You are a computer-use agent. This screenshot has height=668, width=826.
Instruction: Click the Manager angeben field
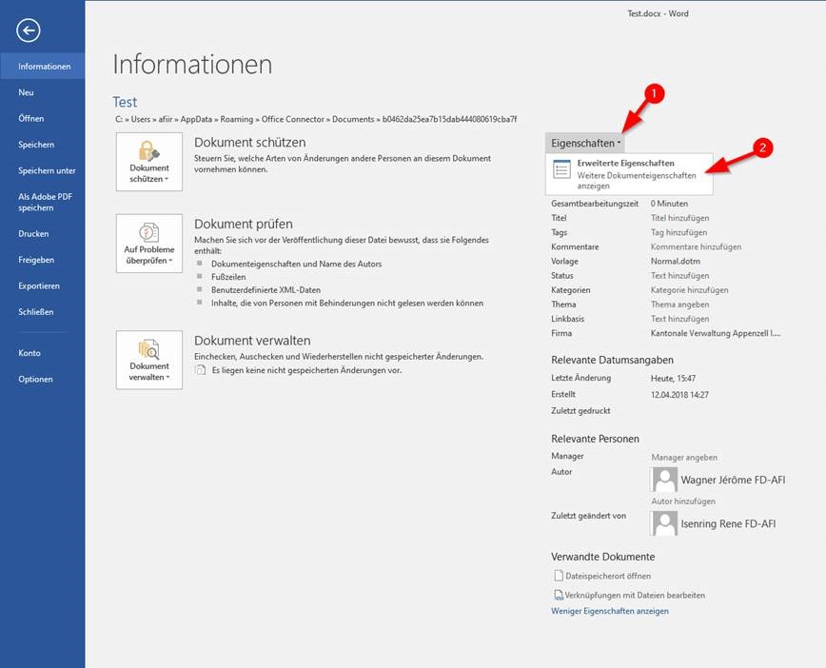pos(683,458)
